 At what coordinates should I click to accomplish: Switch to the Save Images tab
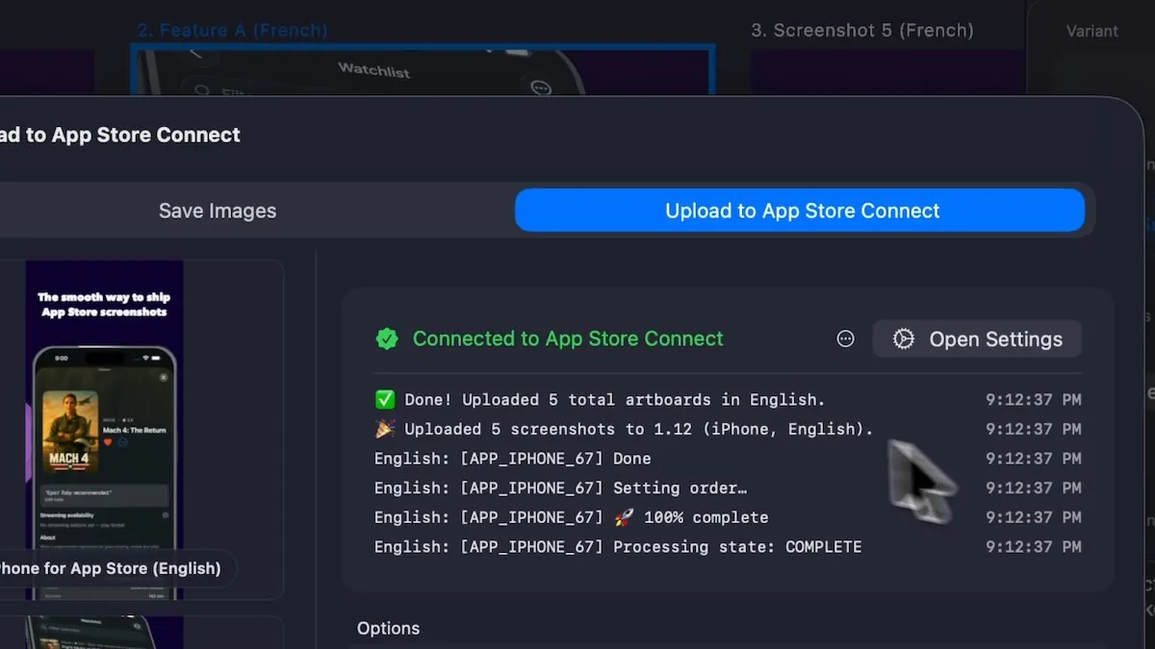pyautogui.click(x=218, y=211)
